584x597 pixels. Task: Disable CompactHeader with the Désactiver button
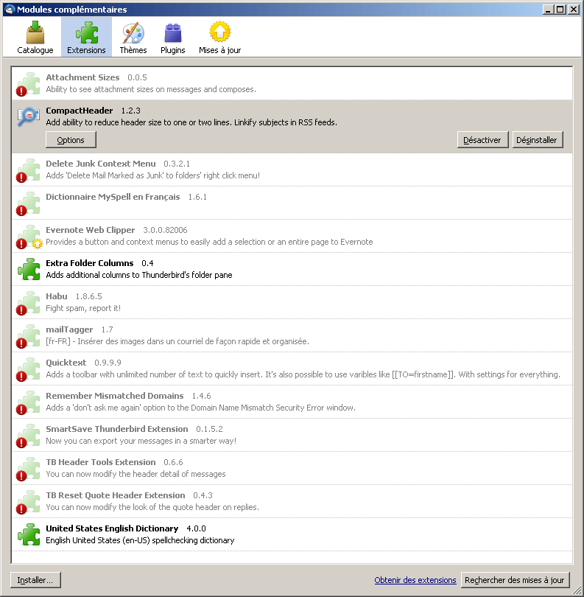click(x=482, y=140)
